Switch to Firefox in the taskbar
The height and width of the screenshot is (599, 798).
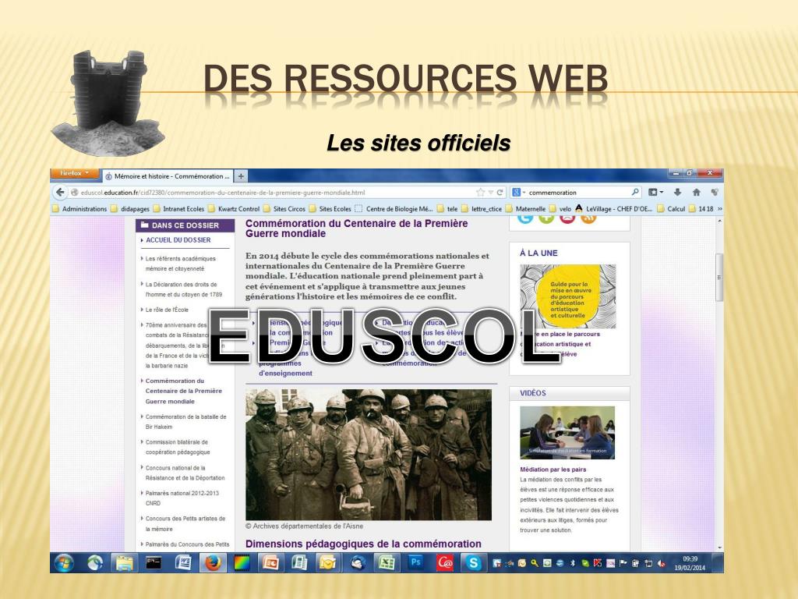212,563
